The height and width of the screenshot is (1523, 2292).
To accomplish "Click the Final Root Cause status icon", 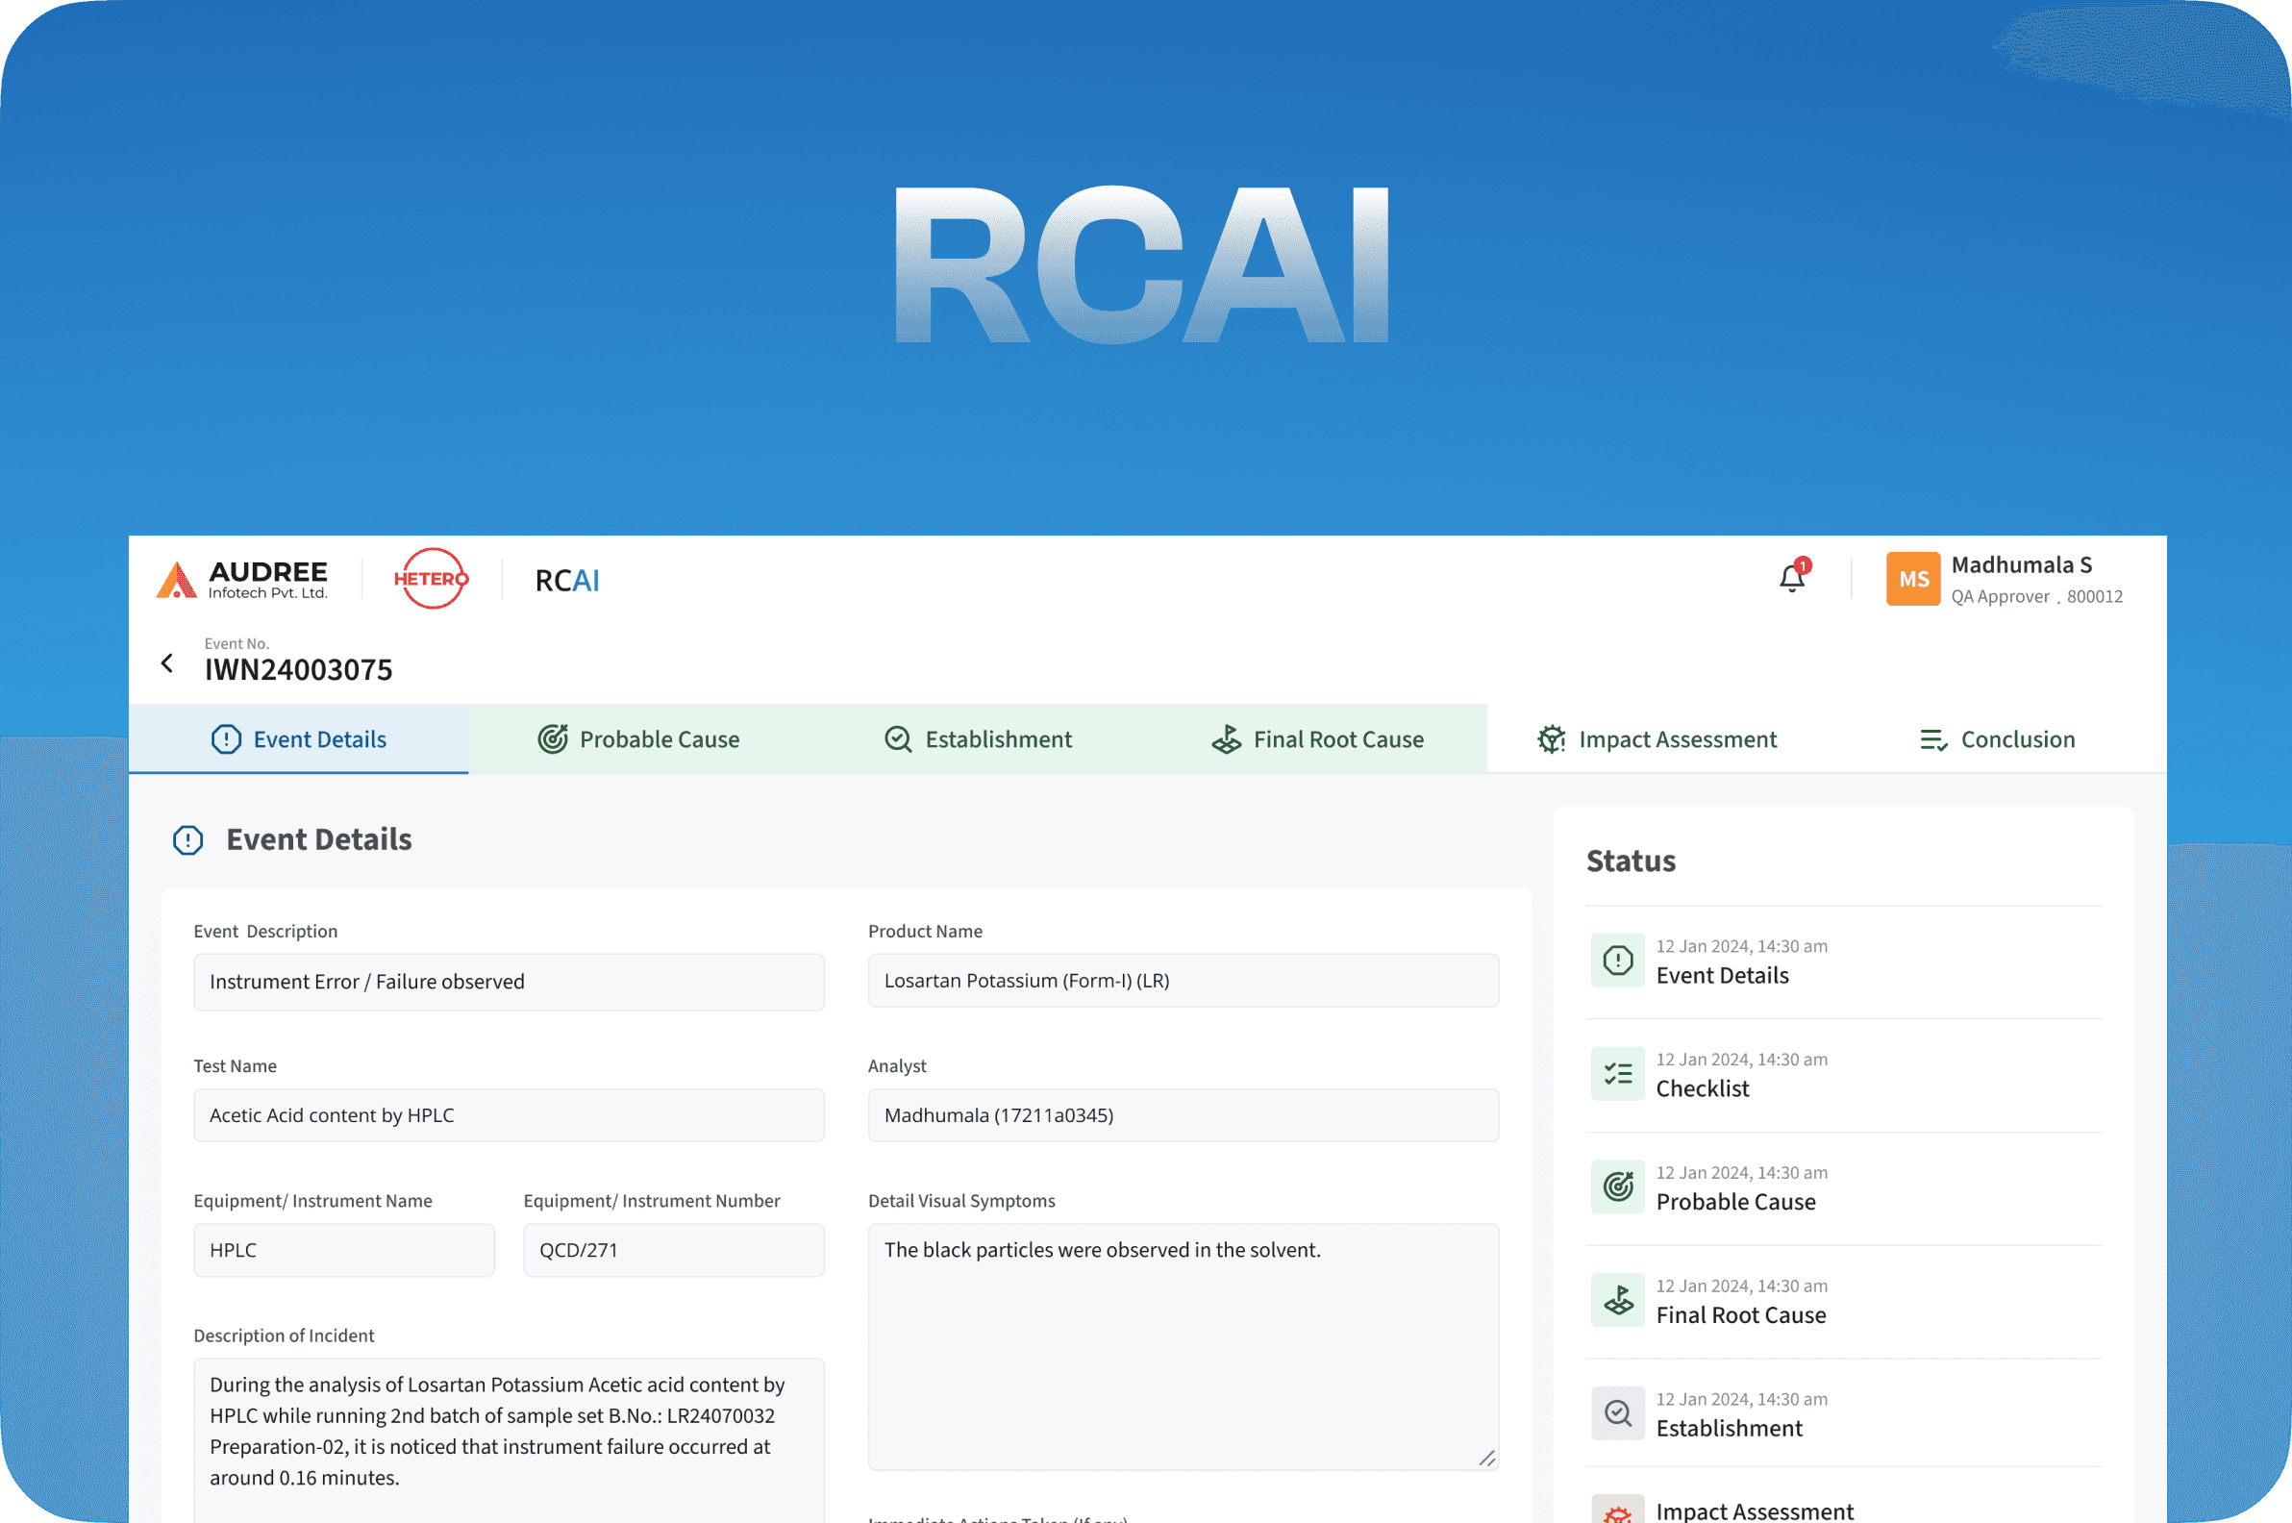I will tap(1617, 1300).
